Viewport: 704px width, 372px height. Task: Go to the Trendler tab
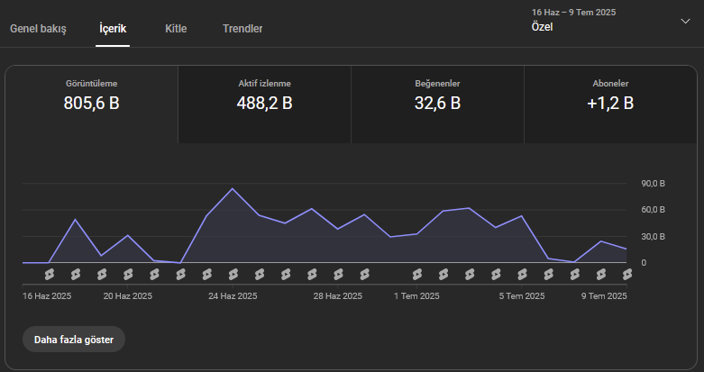click(242, 29)
